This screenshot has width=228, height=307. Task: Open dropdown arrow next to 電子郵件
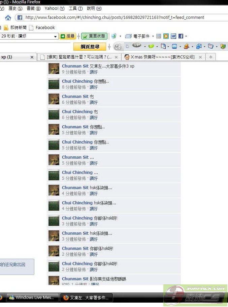(153, 36)
